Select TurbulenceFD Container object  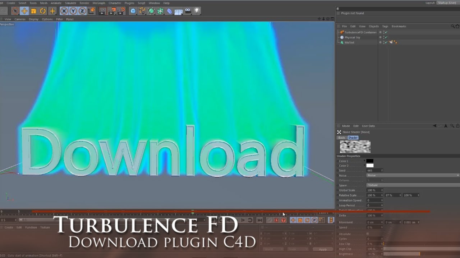click(360, 32)
